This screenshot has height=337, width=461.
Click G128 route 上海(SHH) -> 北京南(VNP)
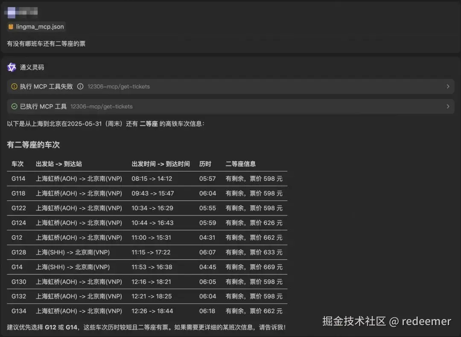click(x=73, y=252)
